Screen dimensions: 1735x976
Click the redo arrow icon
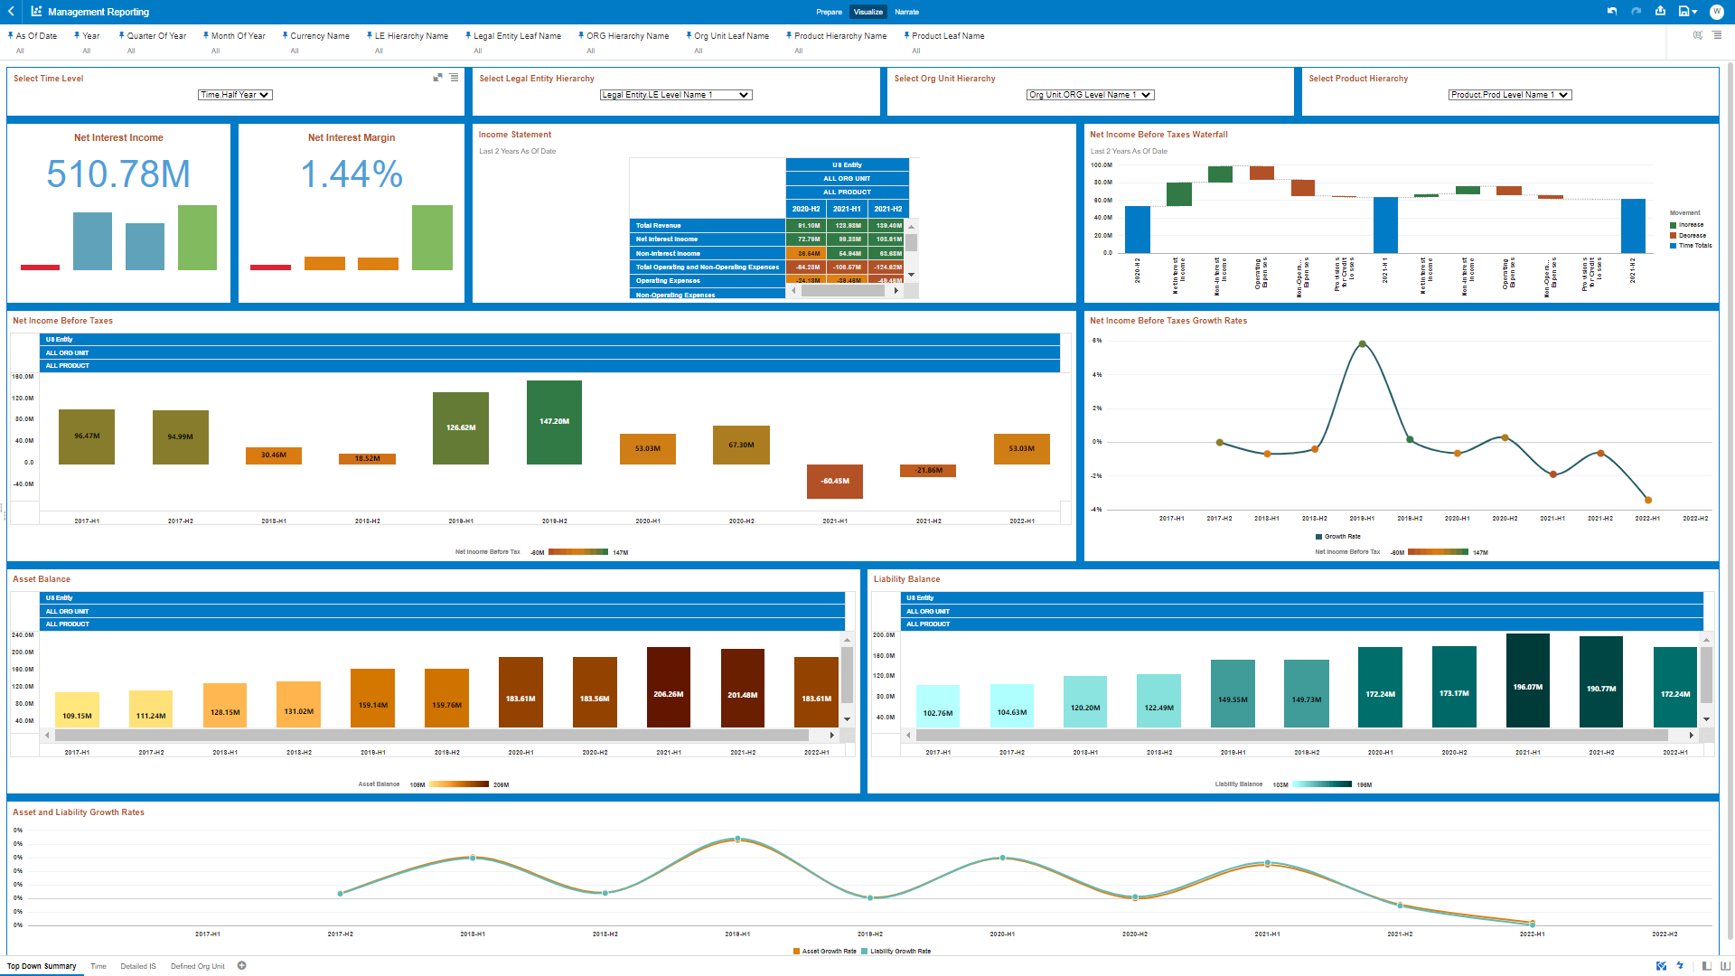[x=1636, y=12]
